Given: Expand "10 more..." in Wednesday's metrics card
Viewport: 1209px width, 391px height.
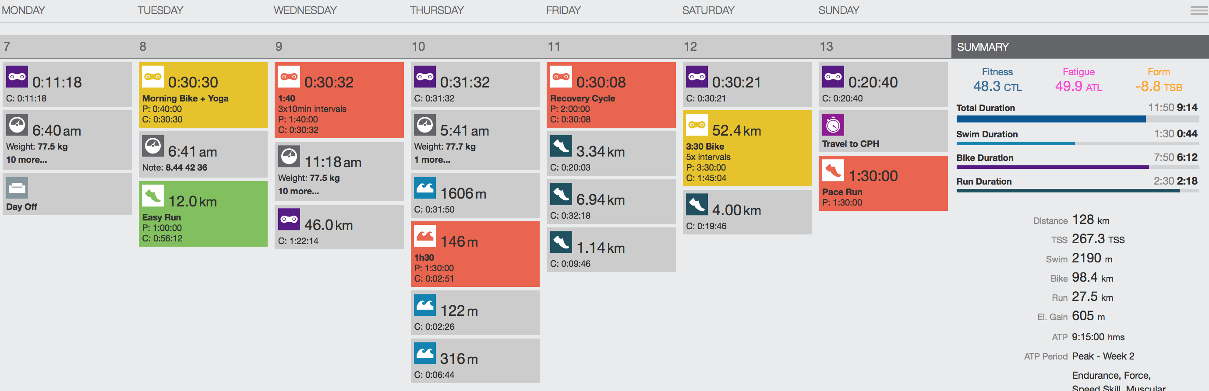Looking at the screenshot, I should point(298,191).
